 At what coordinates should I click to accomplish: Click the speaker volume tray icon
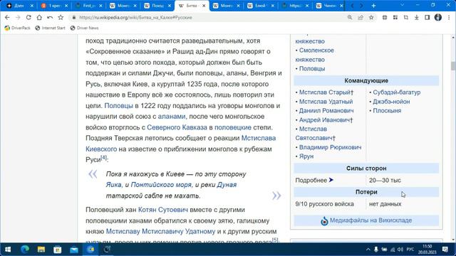coord(400,250)
